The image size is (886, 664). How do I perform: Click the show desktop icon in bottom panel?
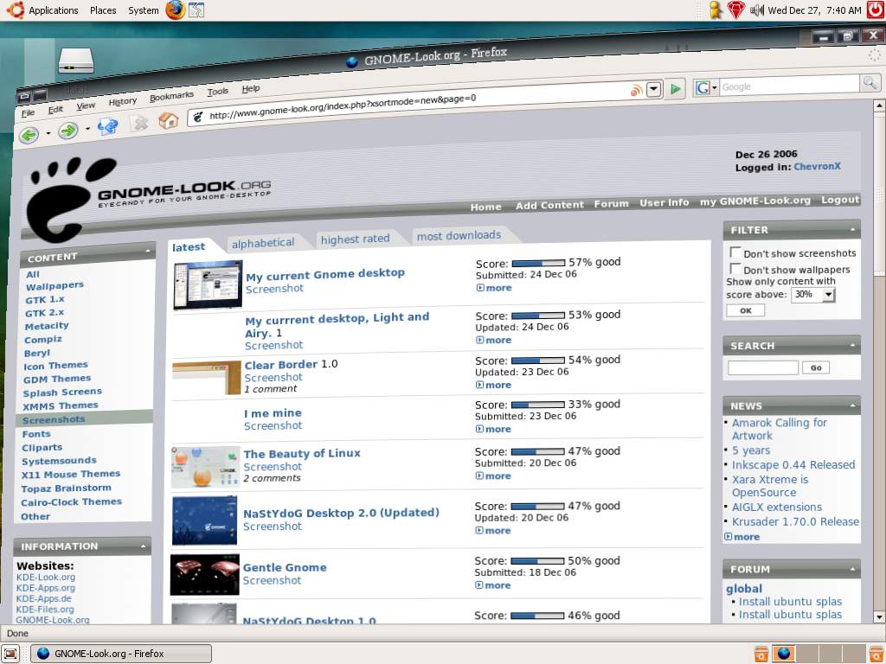(10, 654)
